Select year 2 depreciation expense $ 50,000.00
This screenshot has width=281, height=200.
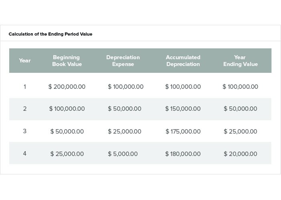pos(125,109)
